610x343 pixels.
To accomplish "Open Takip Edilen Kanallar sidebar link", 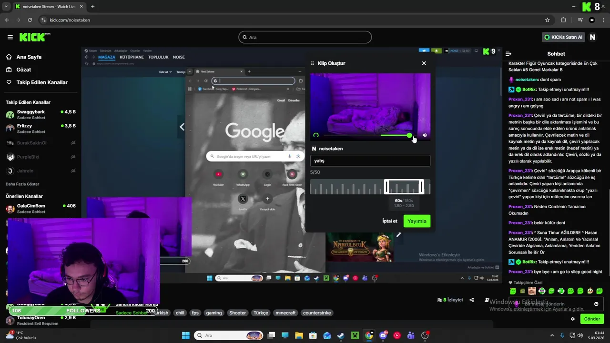I will click(x=37, y=82).
